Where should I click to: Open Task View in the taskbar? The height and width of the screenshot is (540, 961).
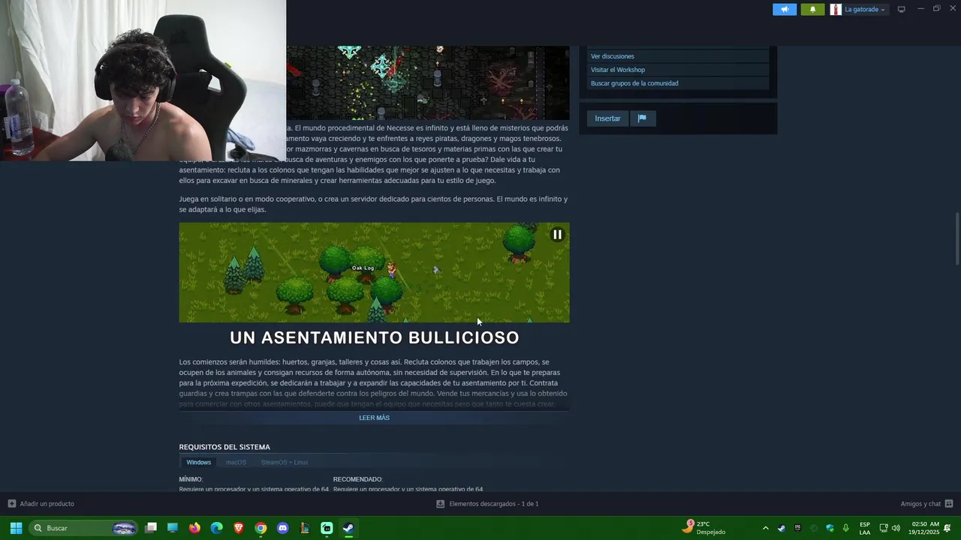coord(151,528)
